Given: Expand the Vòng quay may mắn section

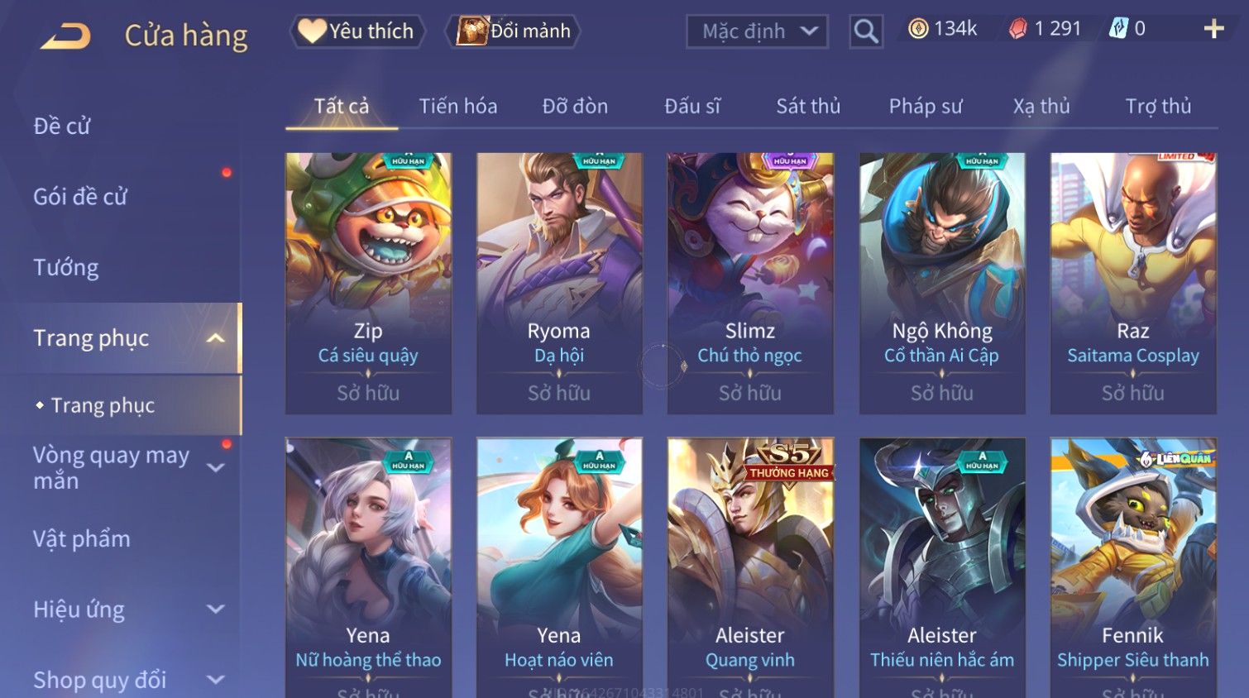Looking at the screenshot, I should pyautogui.click(x=215, y=468).
